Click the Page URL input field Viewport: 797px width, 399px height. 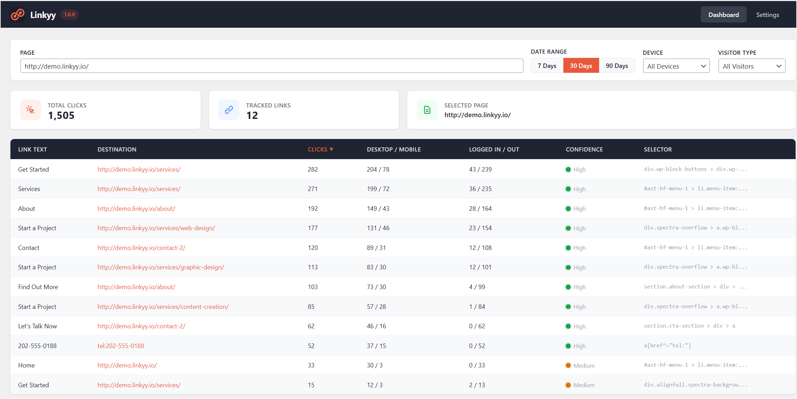point(271,66)
